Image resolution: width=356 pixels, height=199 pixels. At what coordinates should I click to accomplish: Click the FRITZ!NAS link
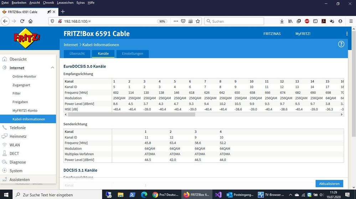[x=272, y=33]
